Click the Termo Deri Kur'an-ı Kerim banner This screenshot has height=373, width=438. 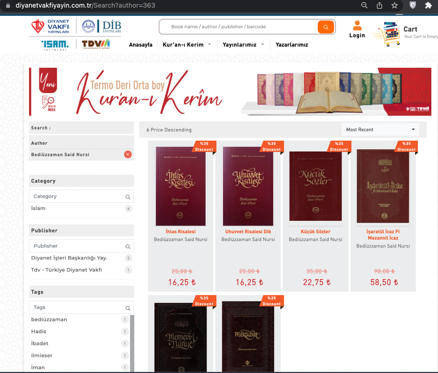click(x=230, y=92)
